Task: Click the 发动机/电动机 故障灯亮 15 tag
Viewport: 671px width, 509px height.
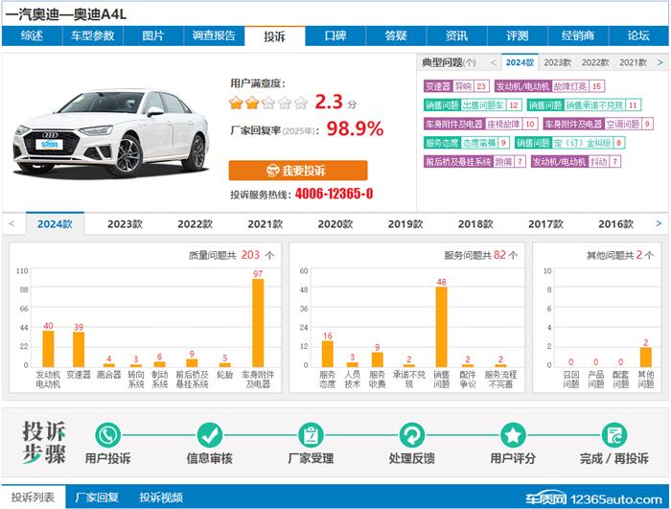Action: [549, 86]
